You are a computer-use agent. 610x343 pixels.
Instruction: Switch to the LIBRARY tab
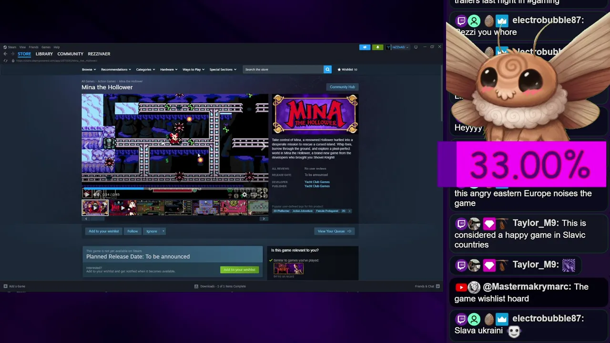pyautogui.click(x=44, y=54)
